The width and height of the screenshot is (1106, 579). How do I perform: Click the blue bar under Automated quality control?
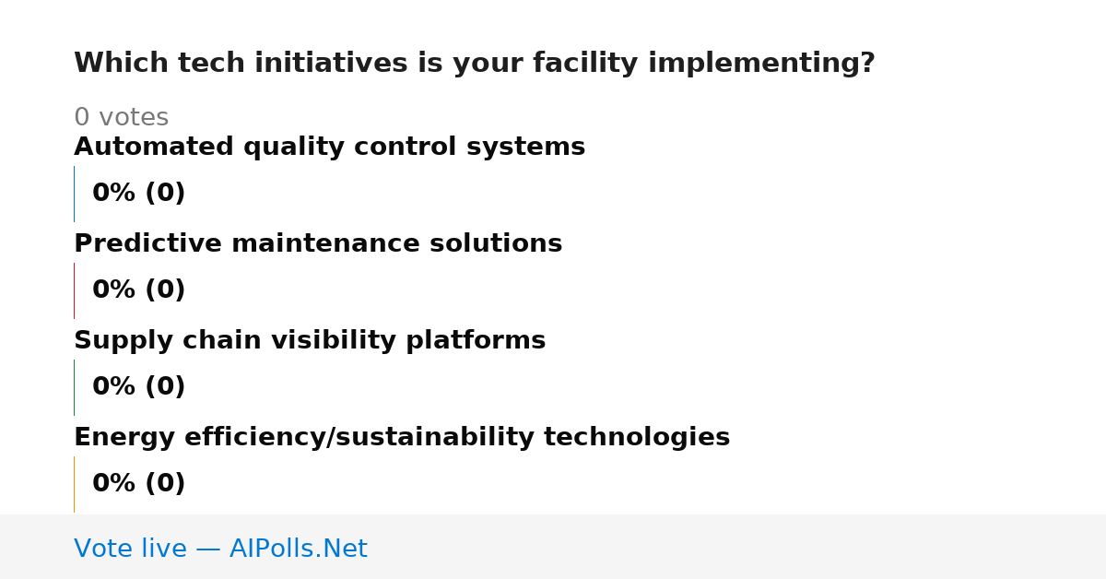pos(74,194)
